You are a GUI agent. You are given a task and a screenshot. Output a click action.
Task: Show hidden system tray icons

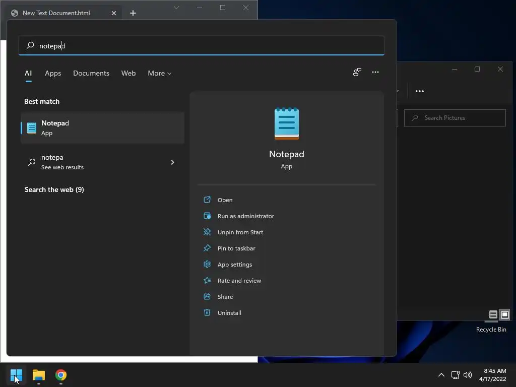441,375
